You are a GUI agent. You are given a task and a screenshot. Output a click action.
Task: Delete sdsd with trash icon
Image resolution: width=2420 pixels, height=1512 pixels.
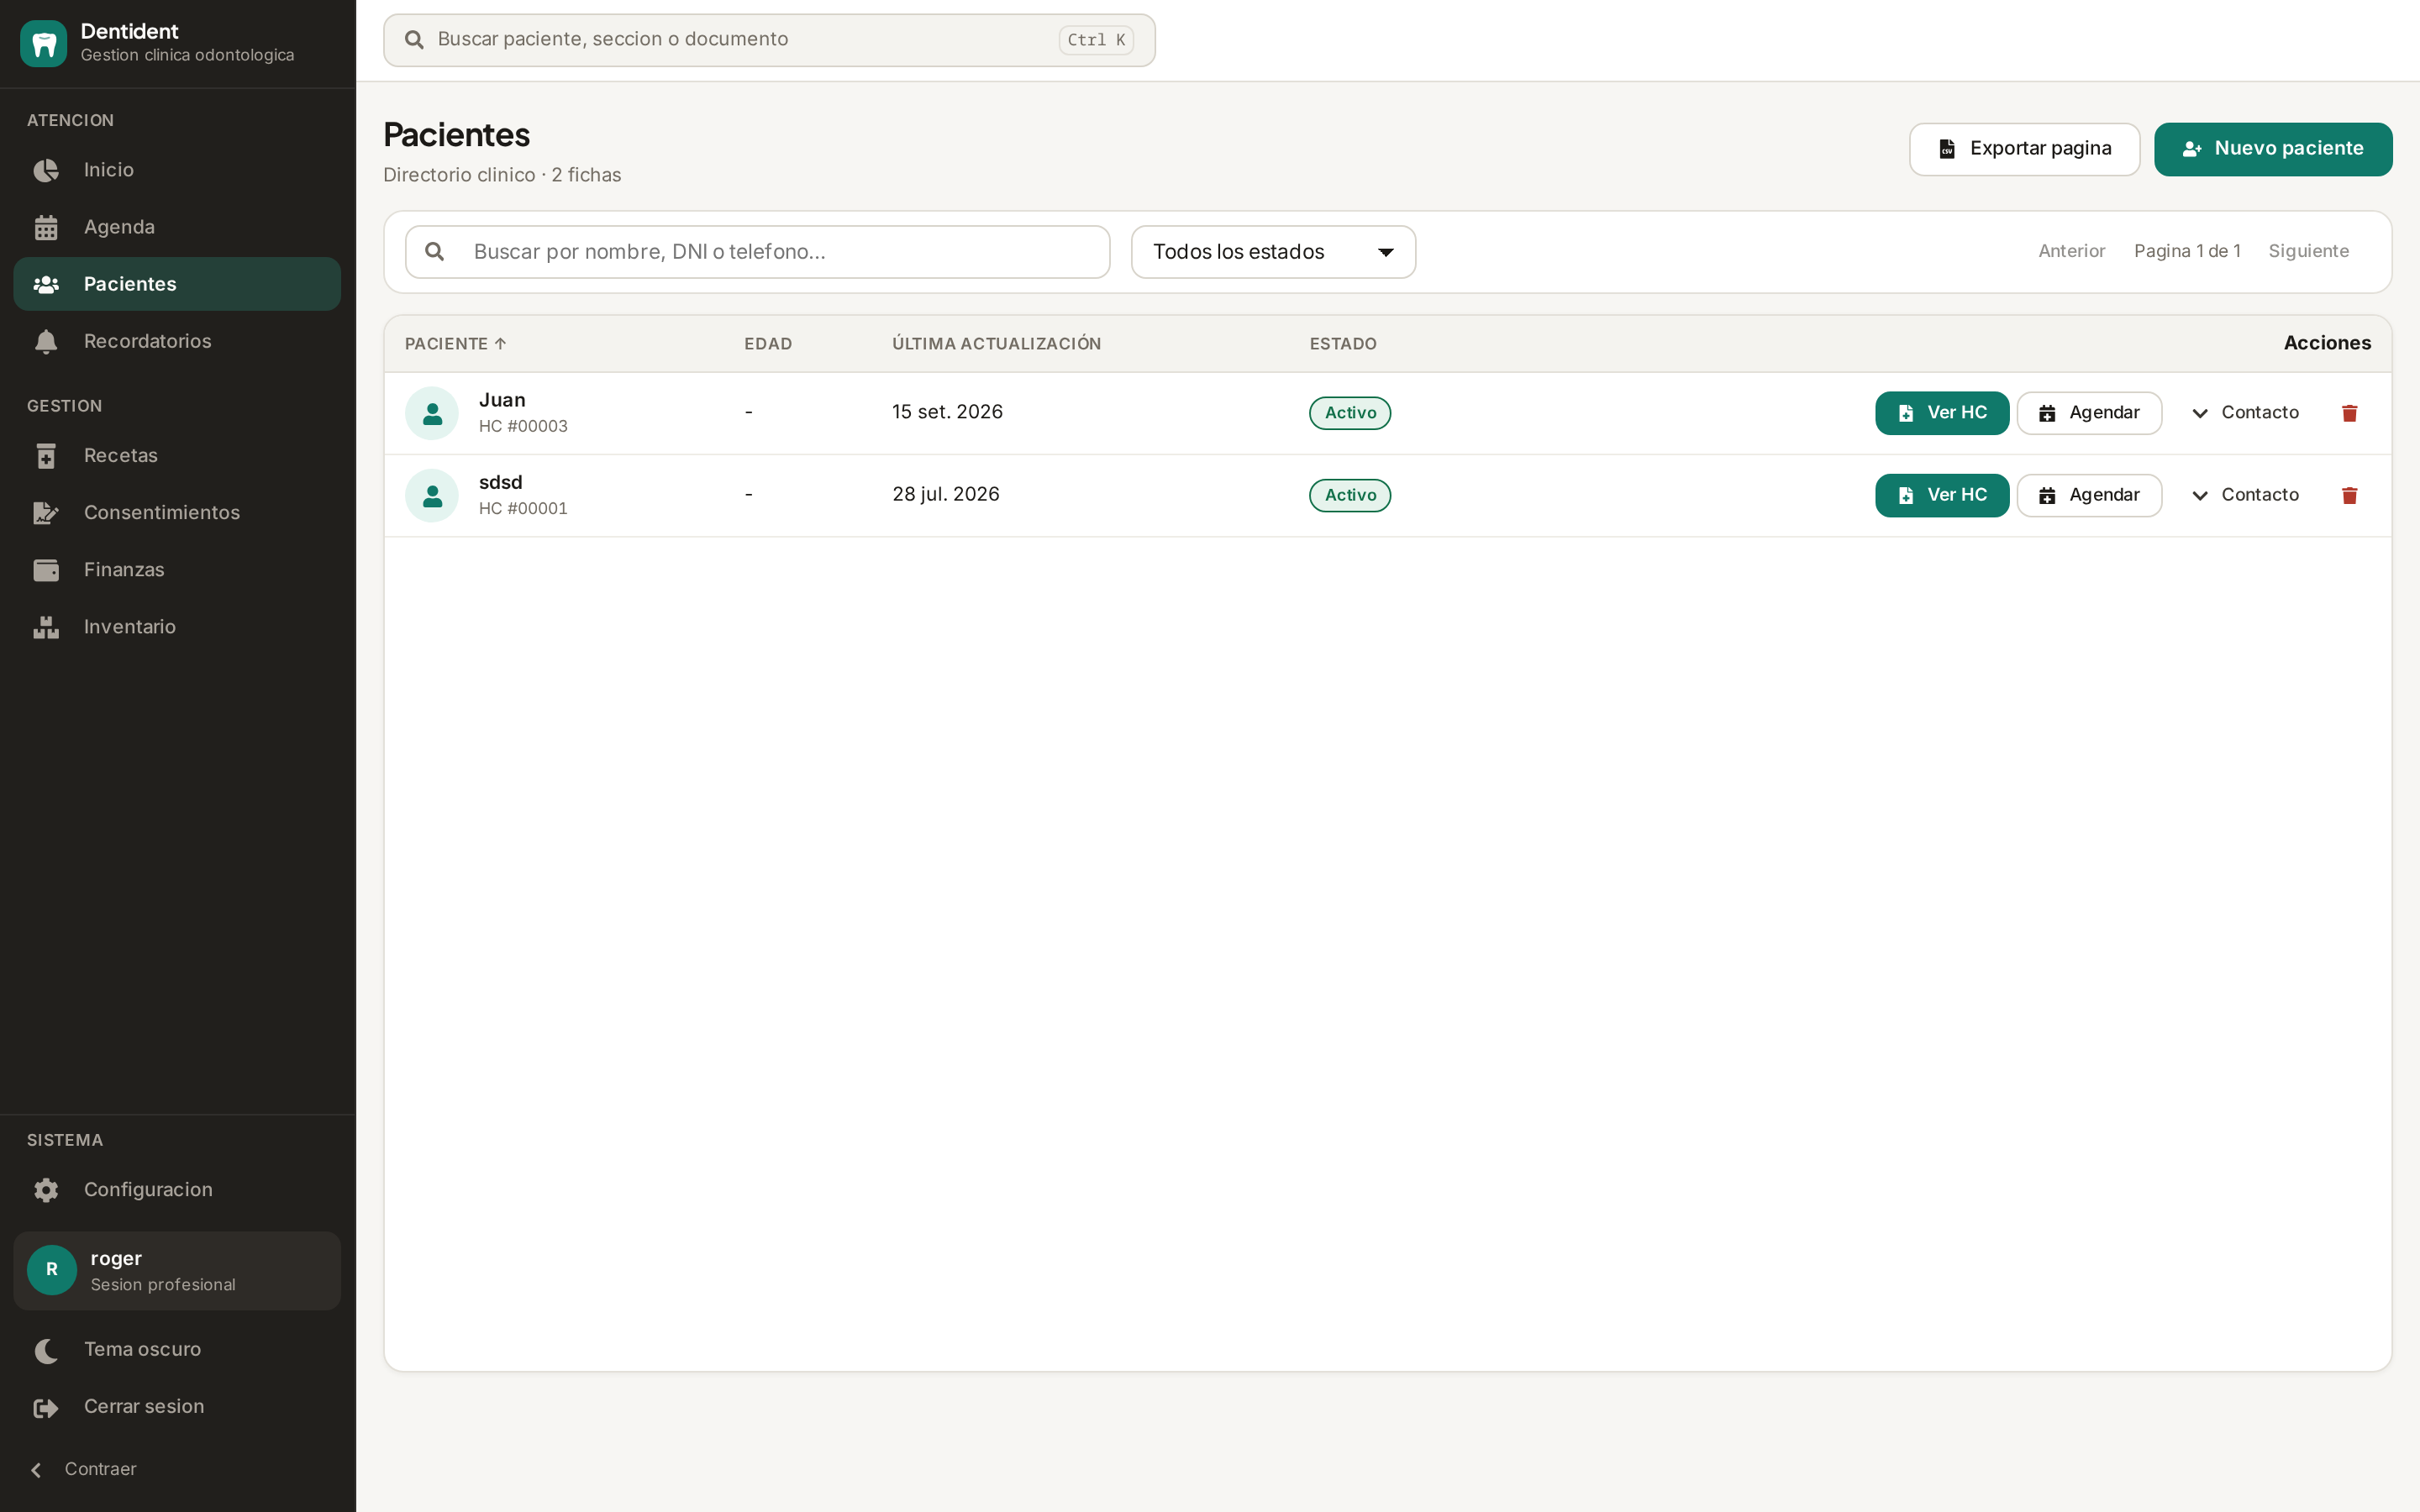(x=2349, y=495)
